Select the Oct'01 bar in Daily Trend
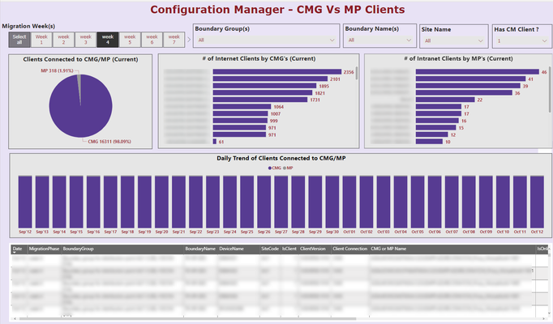The height and width of the screenshot is (324, 553). pyautogui.click(x=349, y=202)
